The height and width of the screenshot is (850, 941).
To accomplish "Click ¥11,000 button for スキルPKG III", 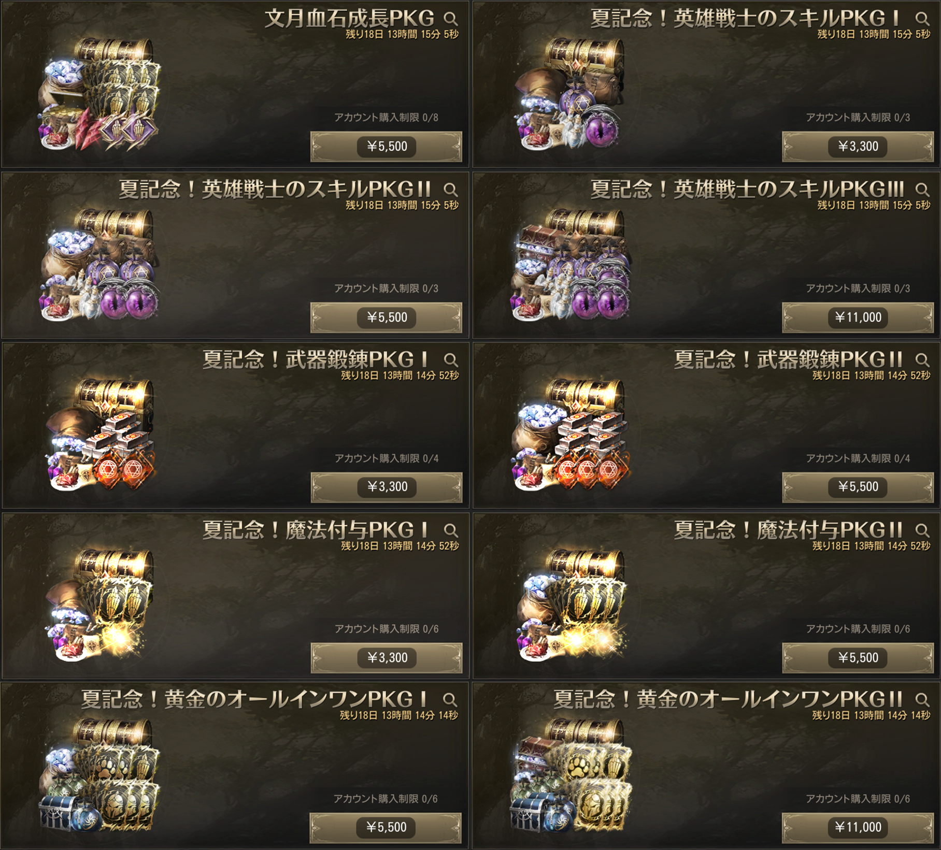I will [x=858, y=318].
